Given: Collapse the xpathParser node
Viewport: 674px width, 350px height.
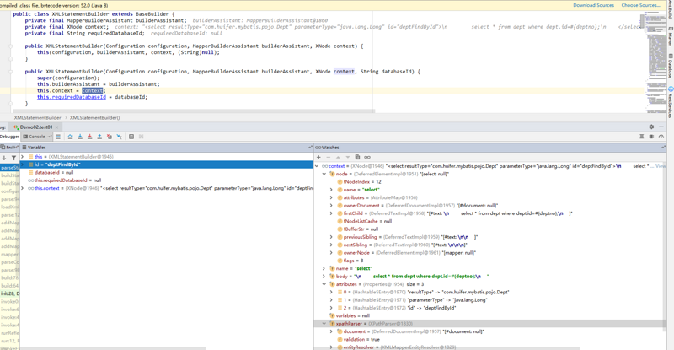Looking at the screenshot, I should (324, 324).
